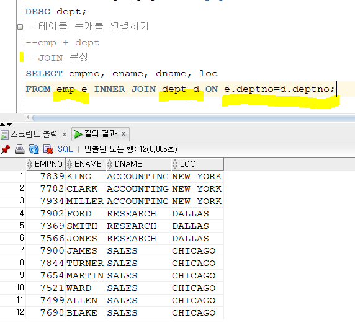Image resolution: width=355 pixels, height=328 pixels.
Task: Click NEW YORK cell in CLARK's row
Action: 197,189
